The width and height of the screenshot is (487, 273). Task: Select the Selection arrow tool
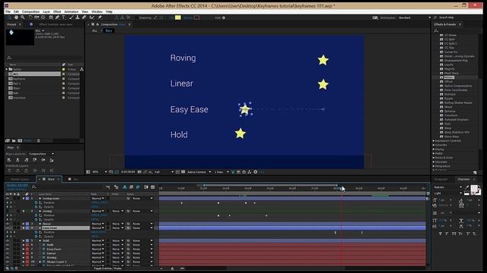click(x=10, y=17)
